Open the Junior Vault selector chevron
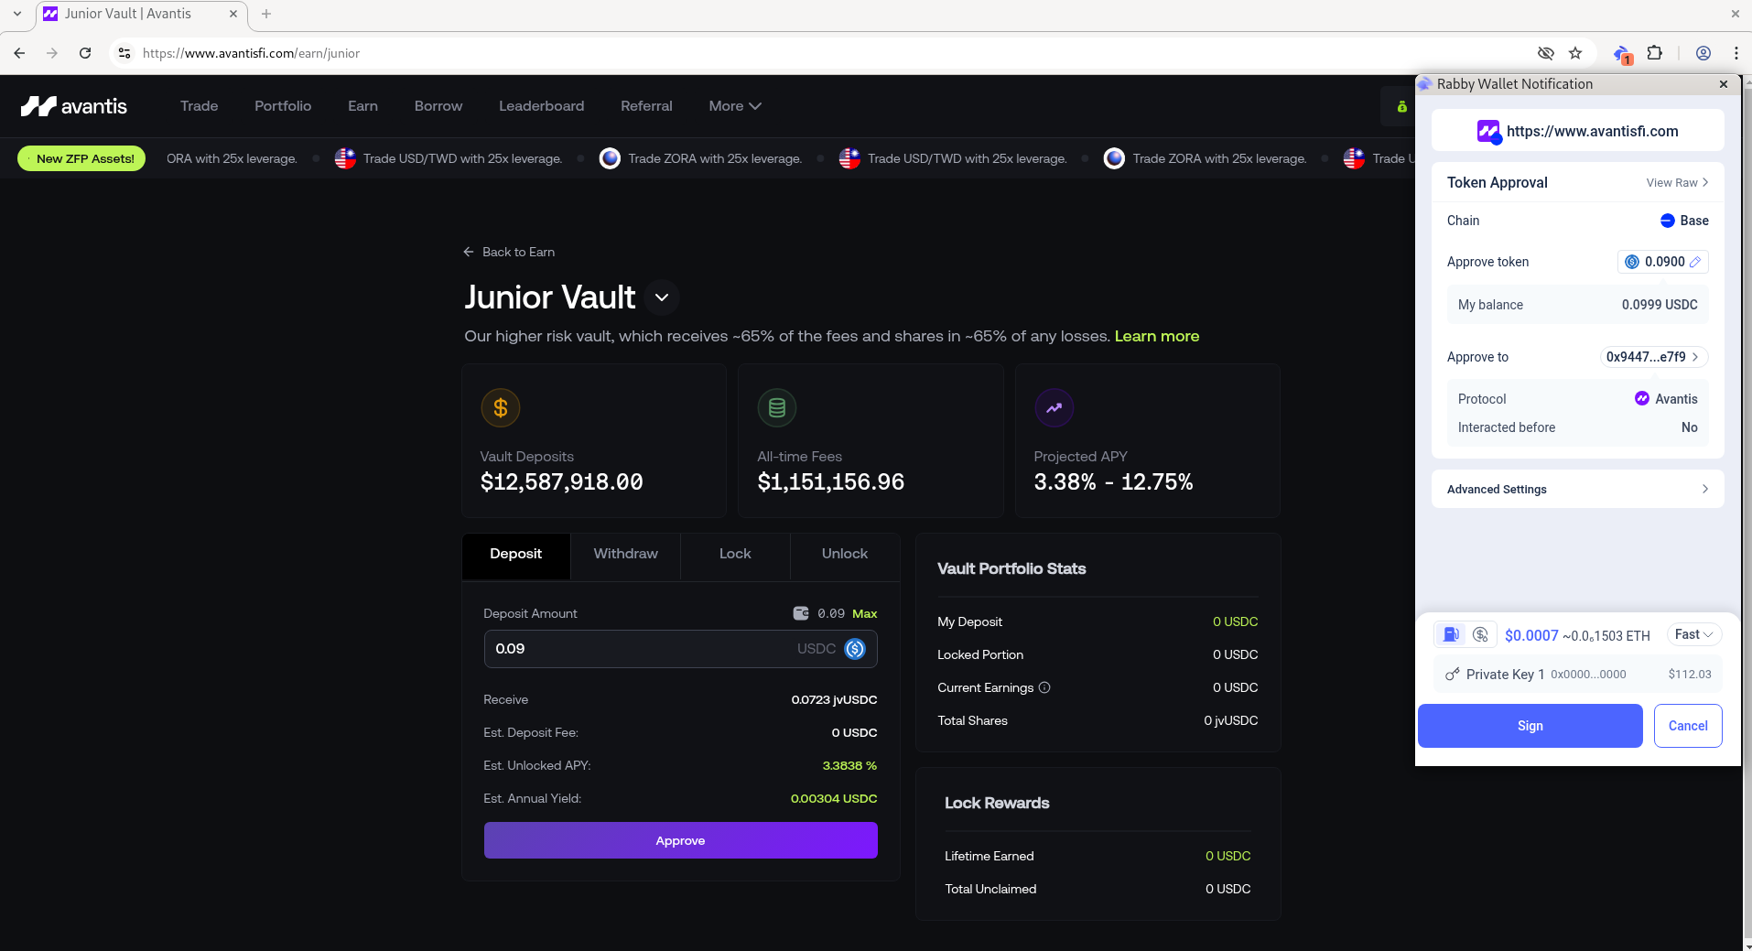 pyautogui.click(x=662, y=297)
